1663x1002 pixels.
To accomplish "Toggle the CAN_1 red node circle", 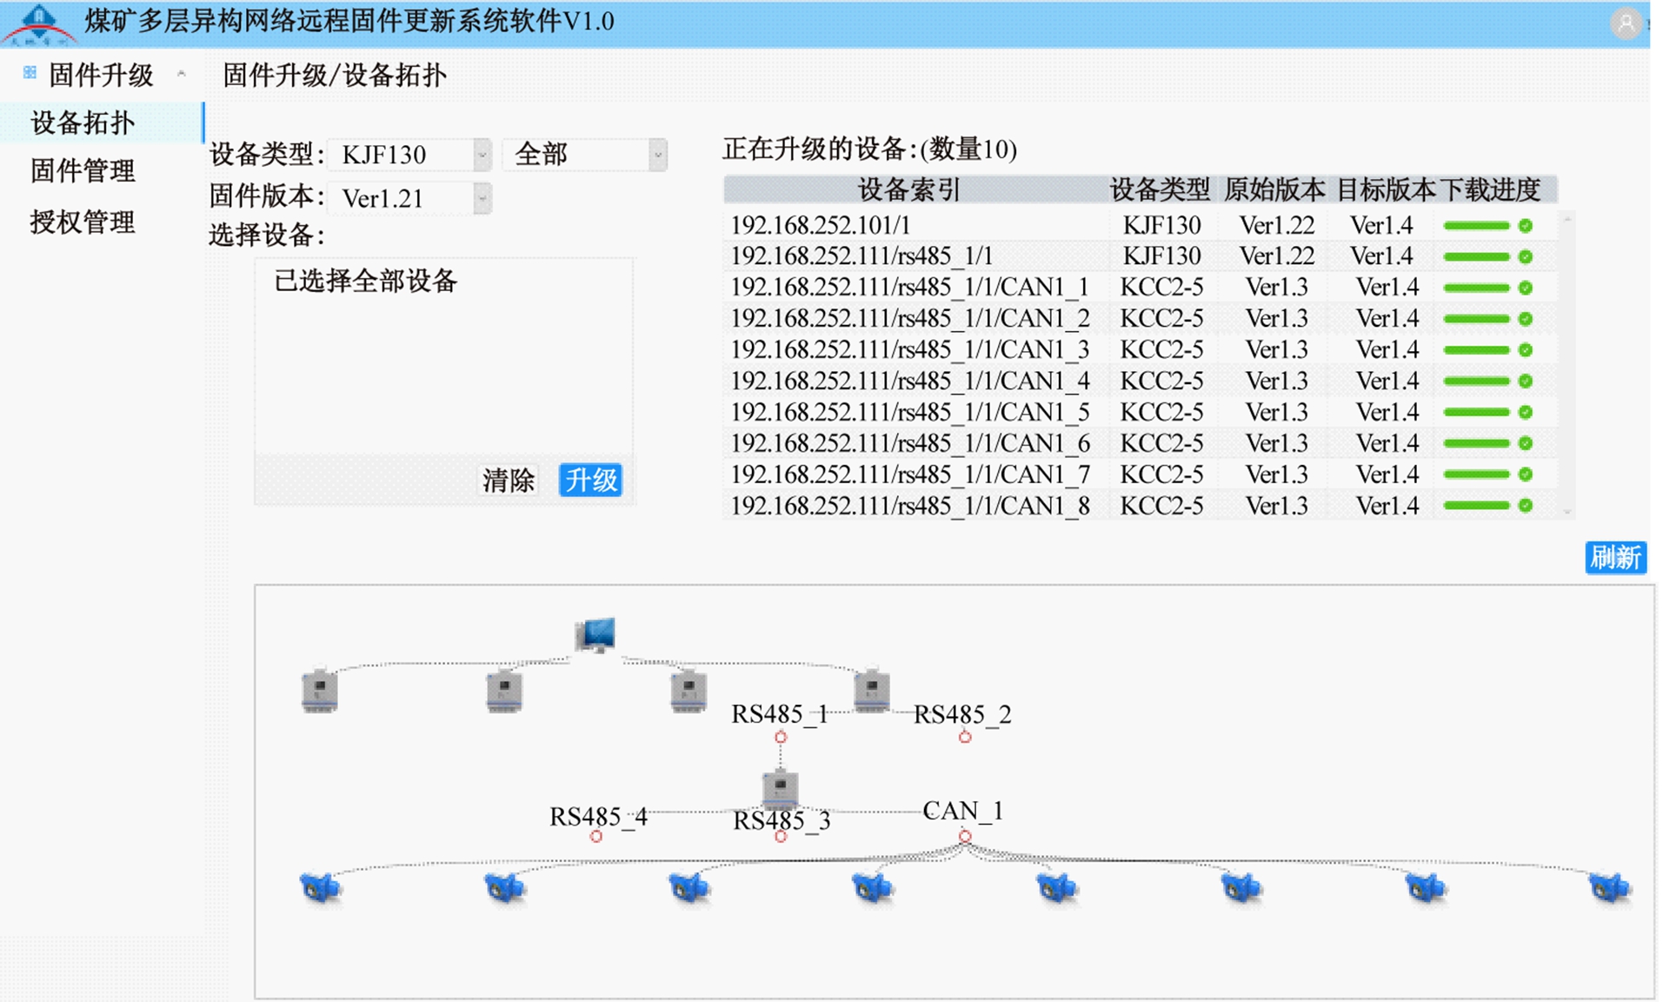I will 965,836.
